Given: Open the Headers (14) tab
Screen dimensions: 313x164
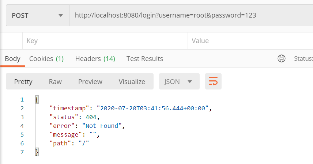Looking at the screenshot, I should (x=95, y=59).
